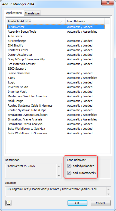The image size is (116, 211).
Task: Click Automatic / Loaded beside Mold Design
Action: point(80,101)
